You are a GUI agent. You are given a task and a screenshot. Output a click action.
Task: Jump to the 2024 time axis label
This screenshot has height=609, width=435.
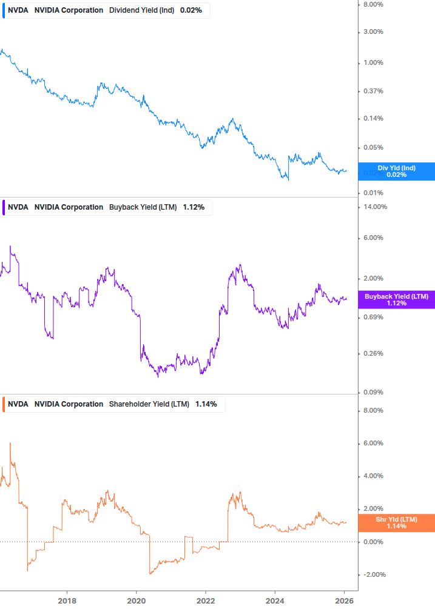click(275, 600)
